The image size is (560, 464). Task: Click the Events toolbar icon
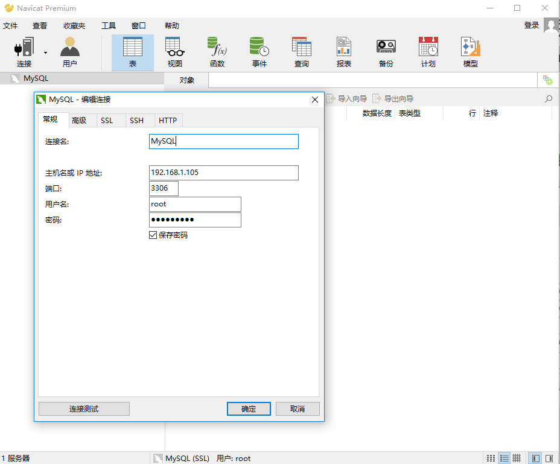[259, 51]
